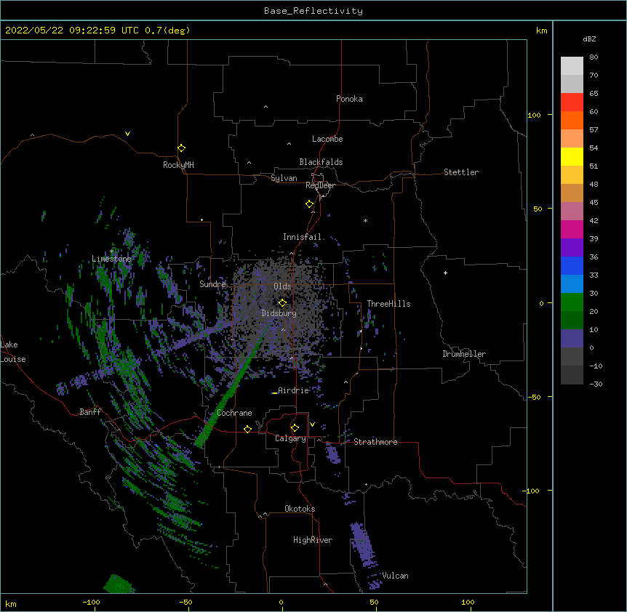This screenshot has height=612, width=627.
Task: Click the Lacombe city label
Action: (327, 139)
